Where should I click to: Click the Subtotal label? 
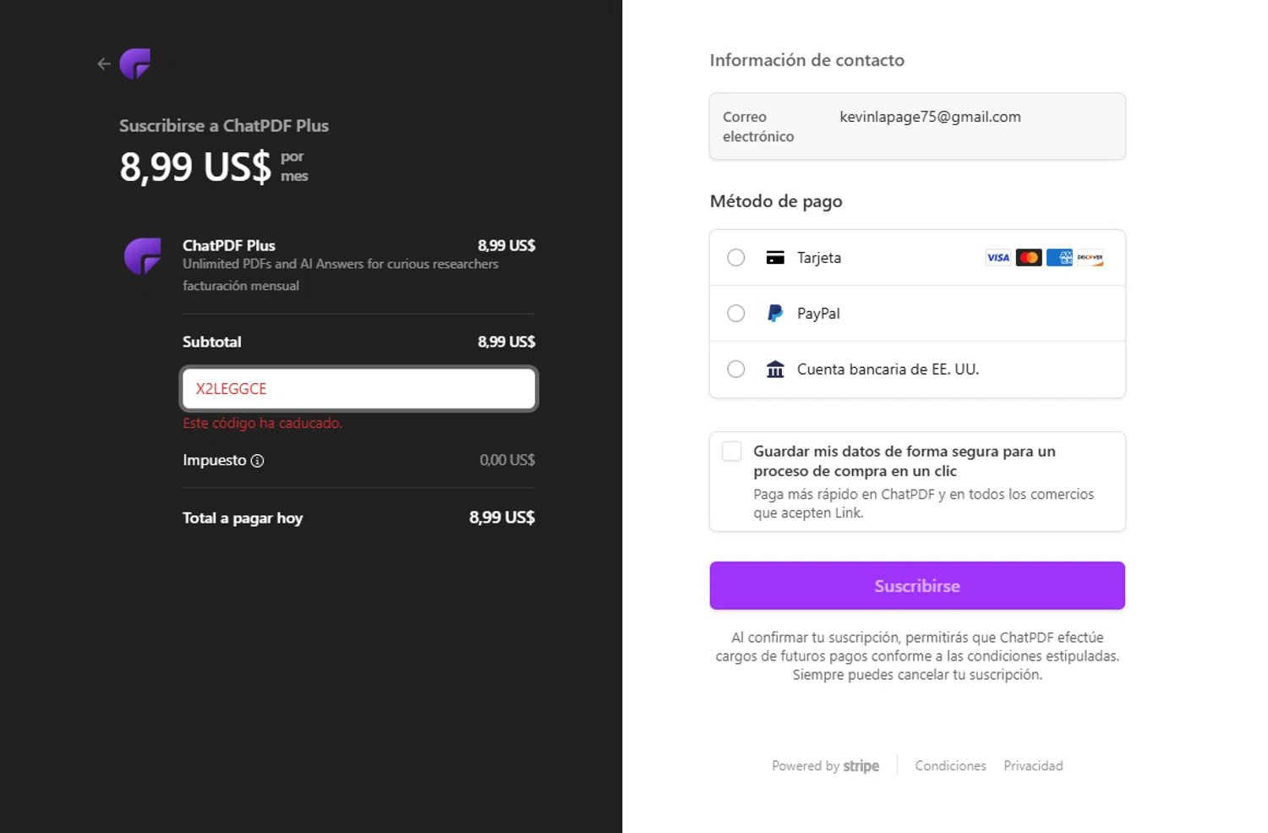point(212,342)
